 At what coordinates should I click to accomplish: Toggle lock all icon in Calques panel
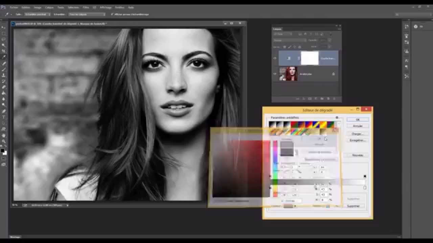[299, 47]
